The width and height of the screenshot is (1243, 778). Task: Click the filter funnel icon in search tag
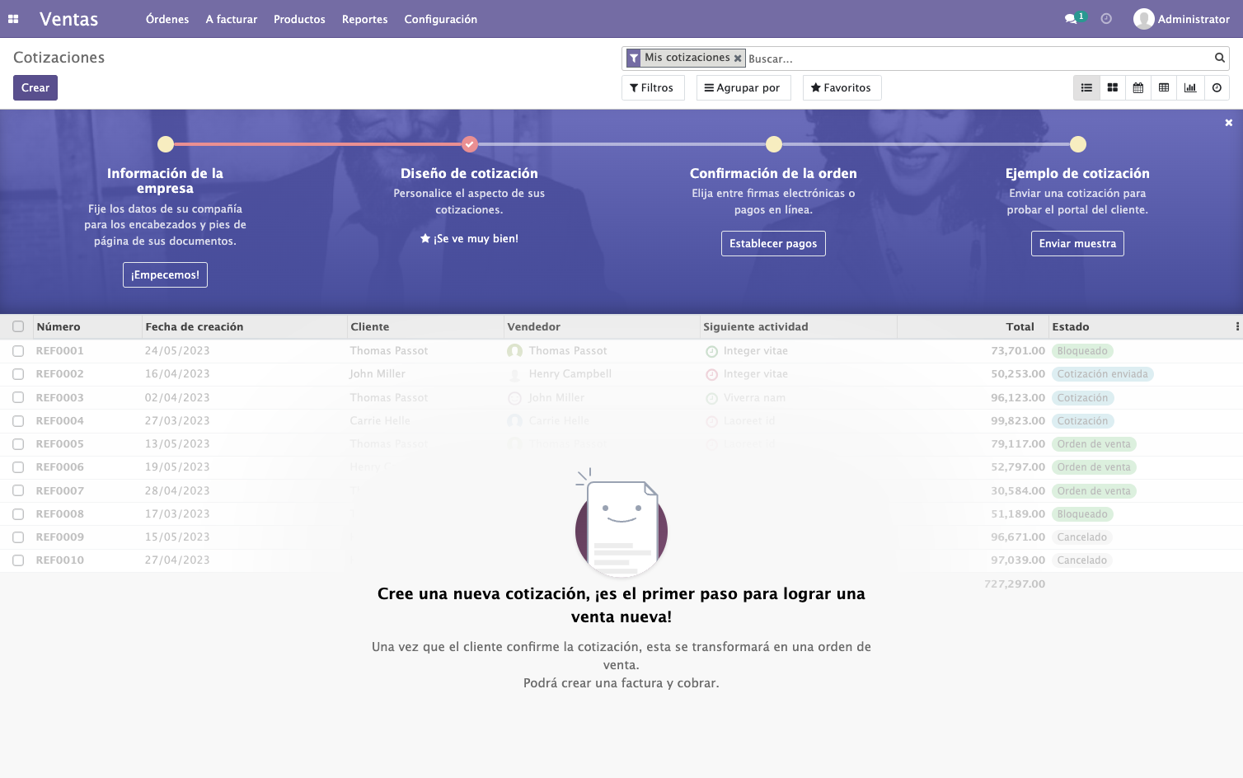tap(633, 58)
